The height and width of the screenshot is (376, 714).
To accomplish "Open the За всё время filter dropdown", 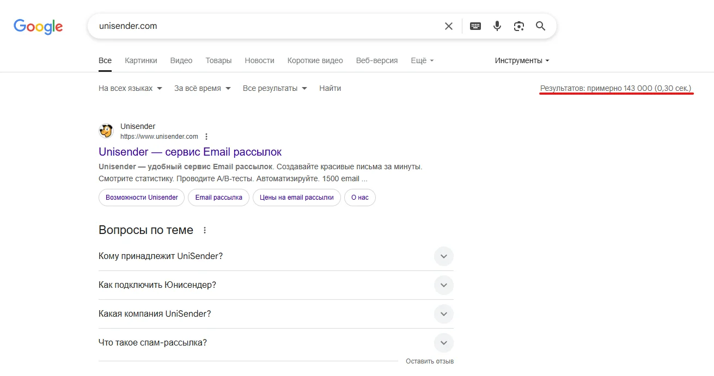I will pyautogui.click(x=202, y=88).
